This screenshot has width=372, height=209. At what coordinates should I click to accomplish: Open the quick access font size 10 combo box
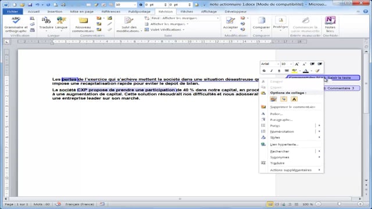pos(126,5)
